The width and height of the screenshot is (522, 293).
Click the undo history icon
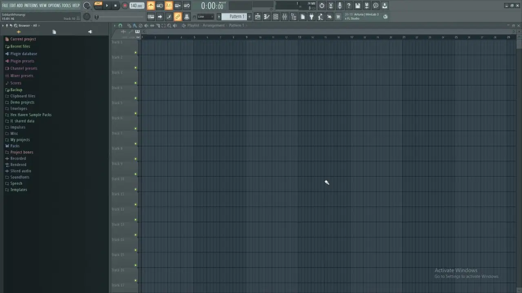[322, 6]
